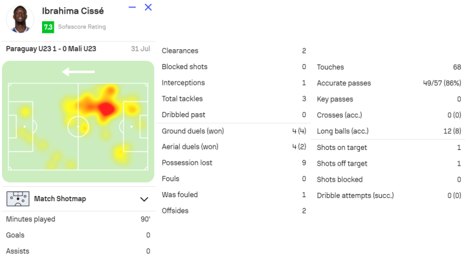The height and width of the screenshot is (258, 466).
Task: Open Ibrahima Cissé player name link
Action: [x=72, y=11]
